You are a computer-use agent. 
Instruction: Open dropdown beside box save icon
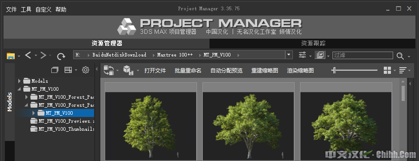138,71
